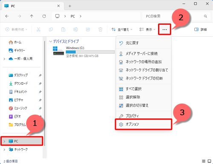The height and width of the screenshot is (164, 213).
Task: Open ドキュメント in the sidebar
Action: [18, 92]
